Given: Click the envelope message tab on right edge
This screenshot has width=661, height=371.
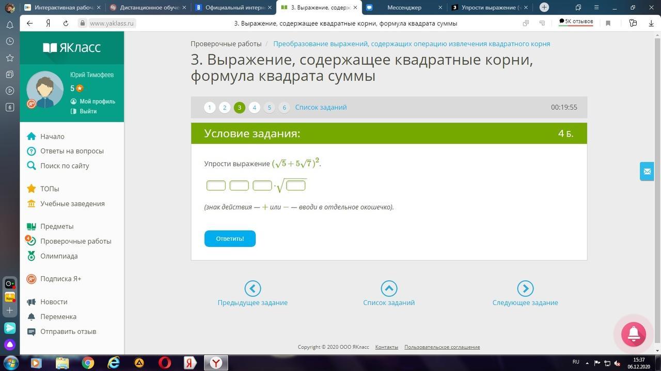Looking at the screenshot, I should pos(647,172).
